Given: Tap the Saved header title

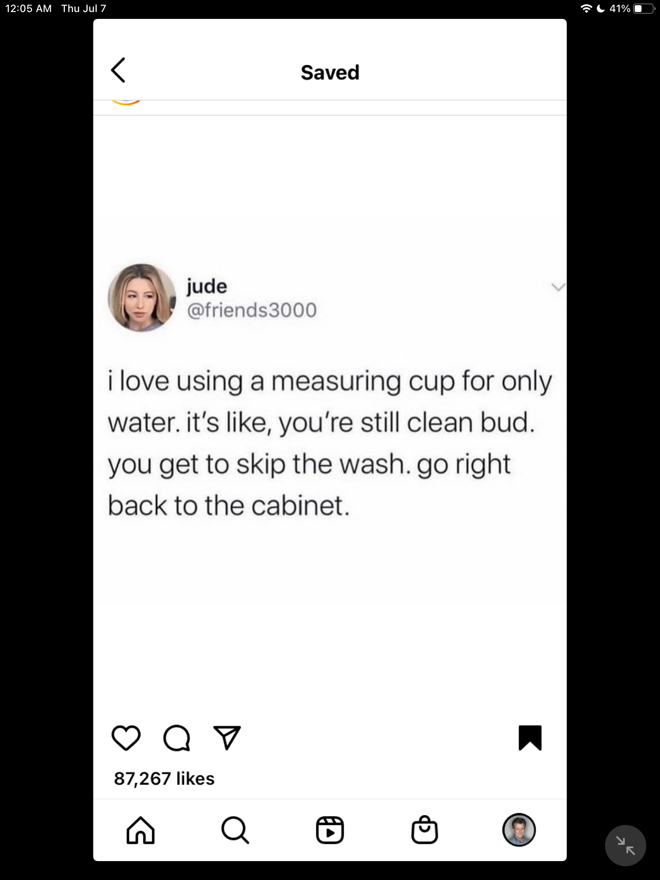Looking at the screenshot, I should pyautogui.click(x=330, y=72).
